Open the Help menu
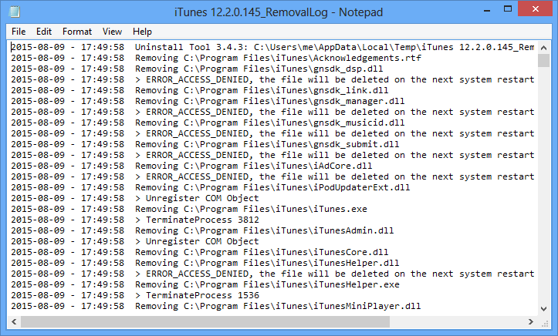The image size is (558, 336). pyautogui.click(x=142, y=32)
